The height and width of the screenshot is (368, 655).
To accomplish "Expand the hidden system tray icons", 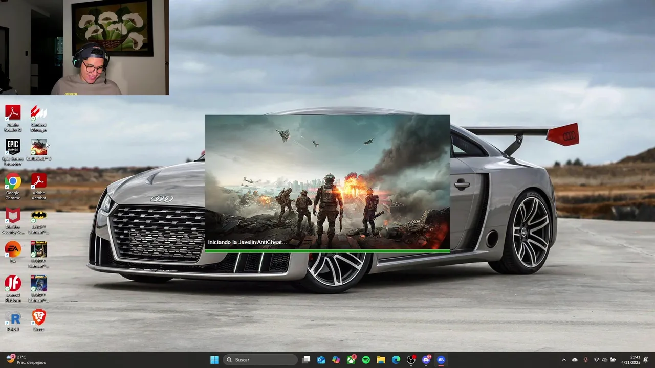I will pos(564,360).
